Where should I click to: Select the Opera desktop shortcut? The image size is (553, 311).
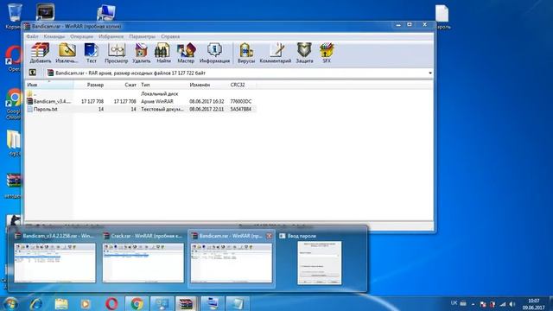pos(14,58)
